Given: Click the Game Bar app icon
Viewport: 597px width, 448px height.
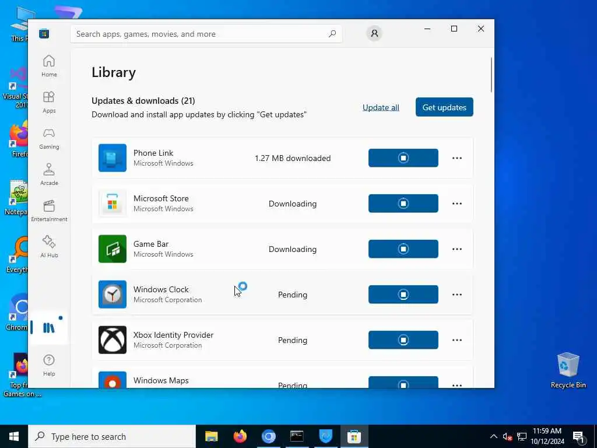Looking at the screenshot, I should (113, 249).
